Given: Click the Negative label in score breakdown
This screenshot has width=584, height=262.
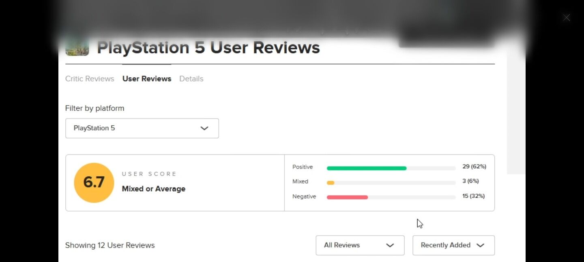Looking at the screenshot, I should click(x=304, y=196).
